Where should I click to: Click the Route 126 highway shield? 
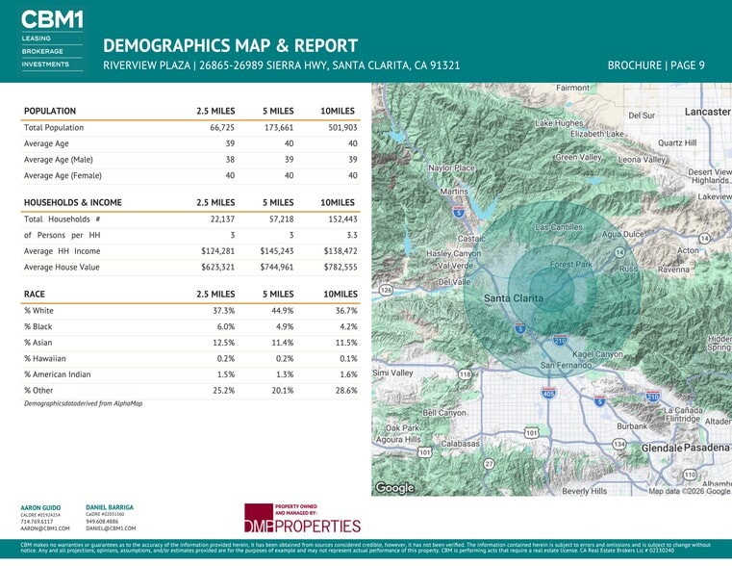[x=386, y=290]
